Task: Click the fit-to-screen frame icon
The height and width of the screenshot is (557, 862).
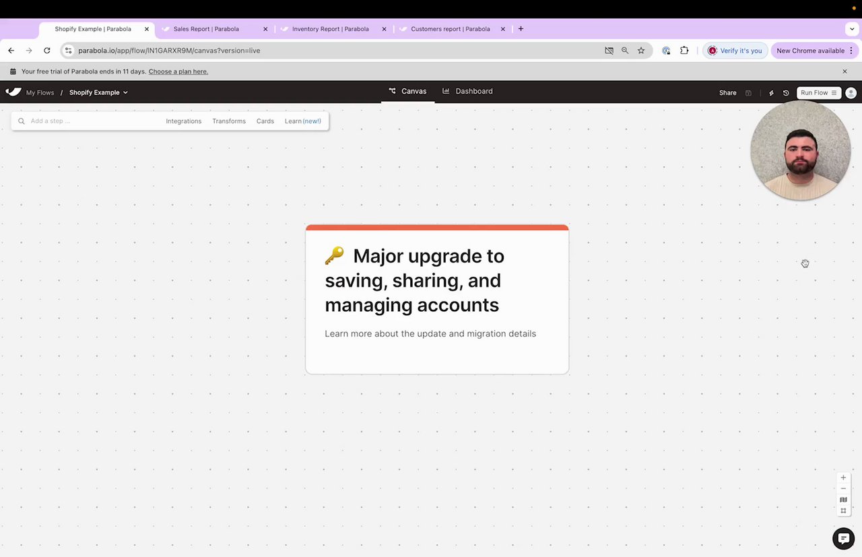Action: (x=843, y=511)
